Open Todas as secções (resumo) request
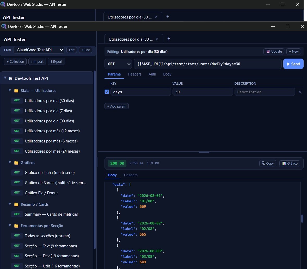This screenshot has width=307, height=269. coord(47,236)
